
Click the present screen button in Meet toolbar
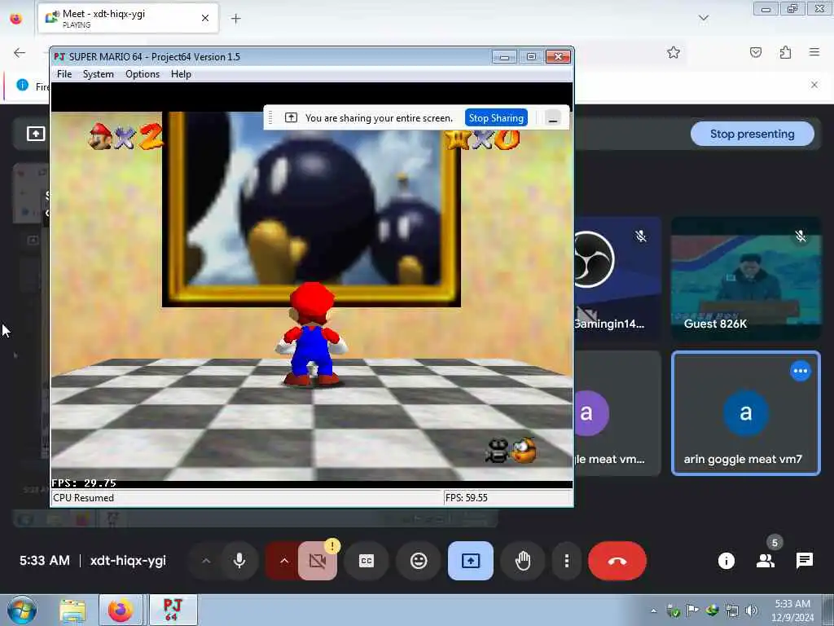tap(471, 561)
